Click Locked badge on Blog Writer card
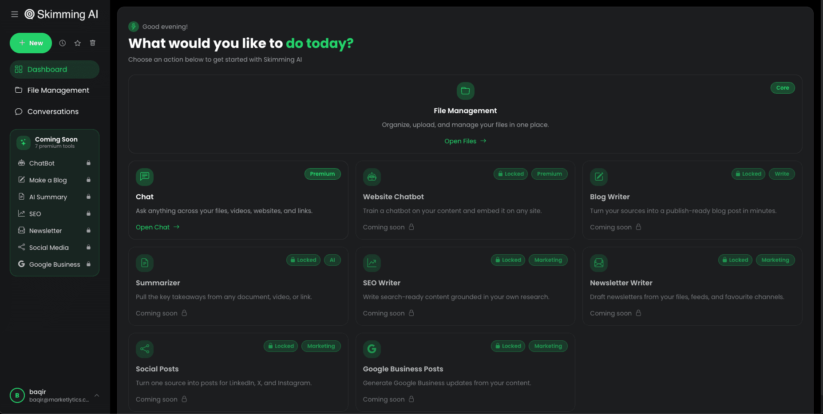Screen dimensions: 823x414 coord(748,174)
